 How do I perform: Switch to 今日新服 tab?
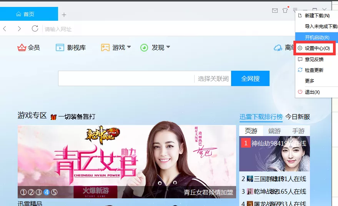(298, 117)
